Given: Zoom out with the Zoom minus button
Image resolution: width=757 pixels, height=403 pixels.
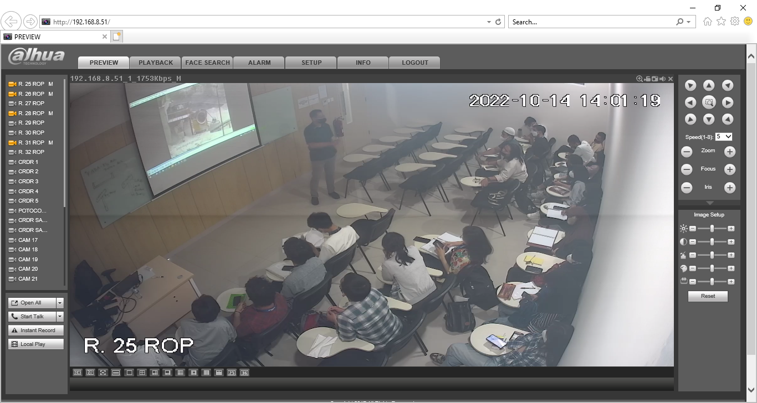Looking at the screenshot, I should click(x=687, y=152).
